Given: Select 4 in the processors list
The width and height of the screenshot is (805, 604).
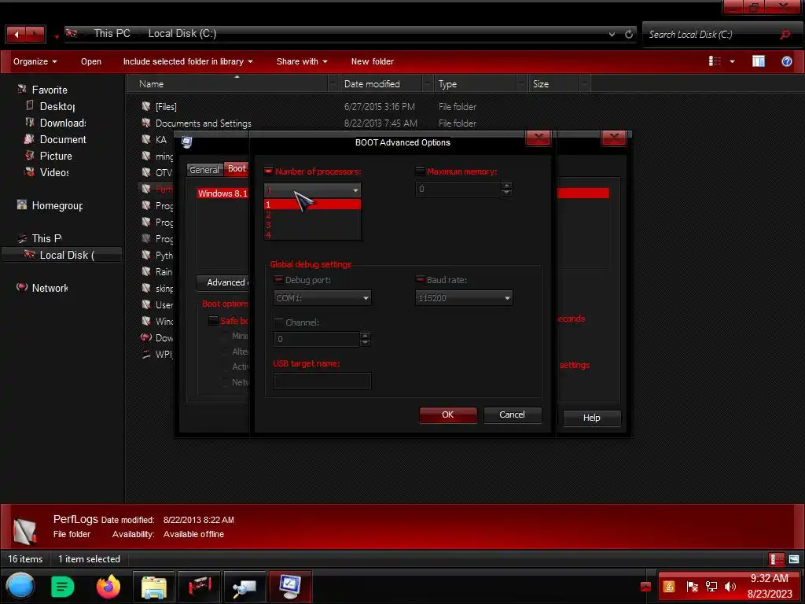Looking at the screenshot, I should tap(312, 234).
